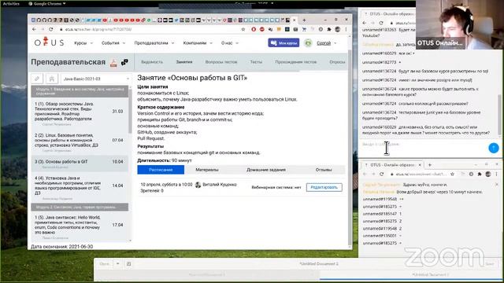Expand the О нас menu
This screenshot has height=283, width=504.
230,43
